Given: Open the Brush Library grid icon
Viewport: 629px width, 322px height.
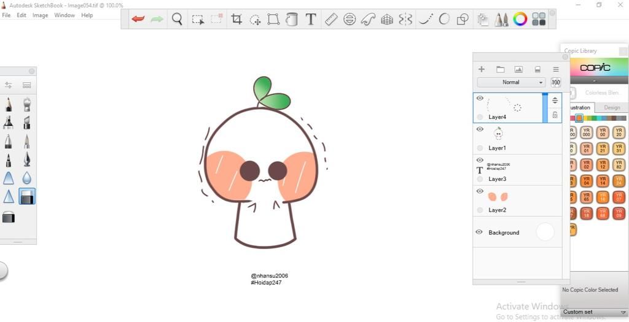Looking at the screenshot, I should [539, 19].
